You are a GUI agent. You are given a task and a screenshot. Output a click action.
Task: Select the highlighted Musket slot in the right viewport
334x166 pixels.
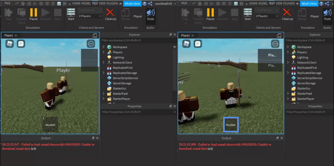[x=231, y=125]
